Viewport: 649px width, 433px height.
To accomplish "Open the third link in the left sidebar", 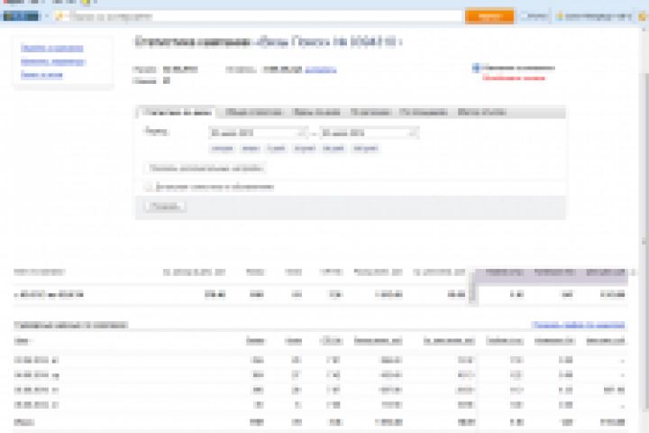I will [x=41, y=75].
